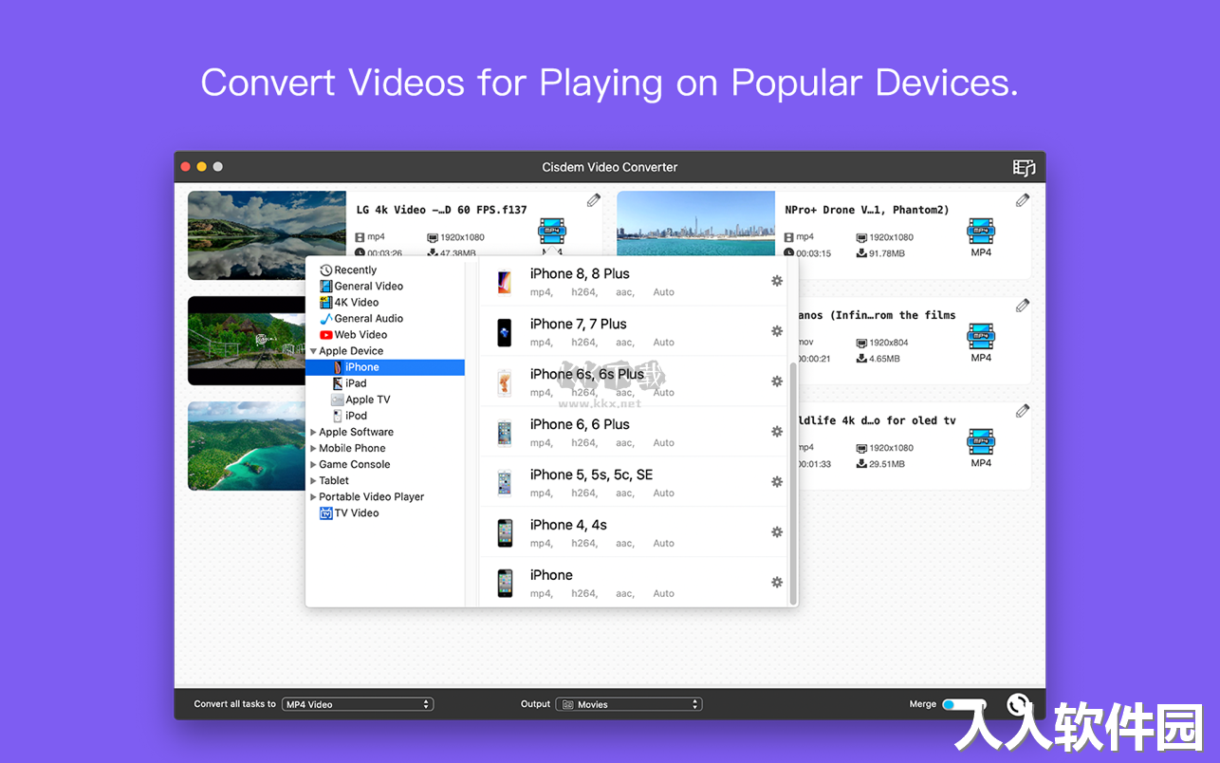Click the forest railway video thumbnail
Image resolution: width=1220 pixels, height=763 pixels.
click(x=247, y=341)
